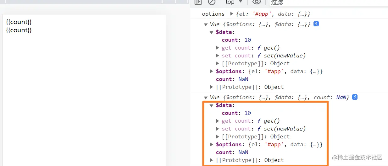Collapse $data in the first Vue object
This screenshot has width=388, height=166.
tap(212, 32)
